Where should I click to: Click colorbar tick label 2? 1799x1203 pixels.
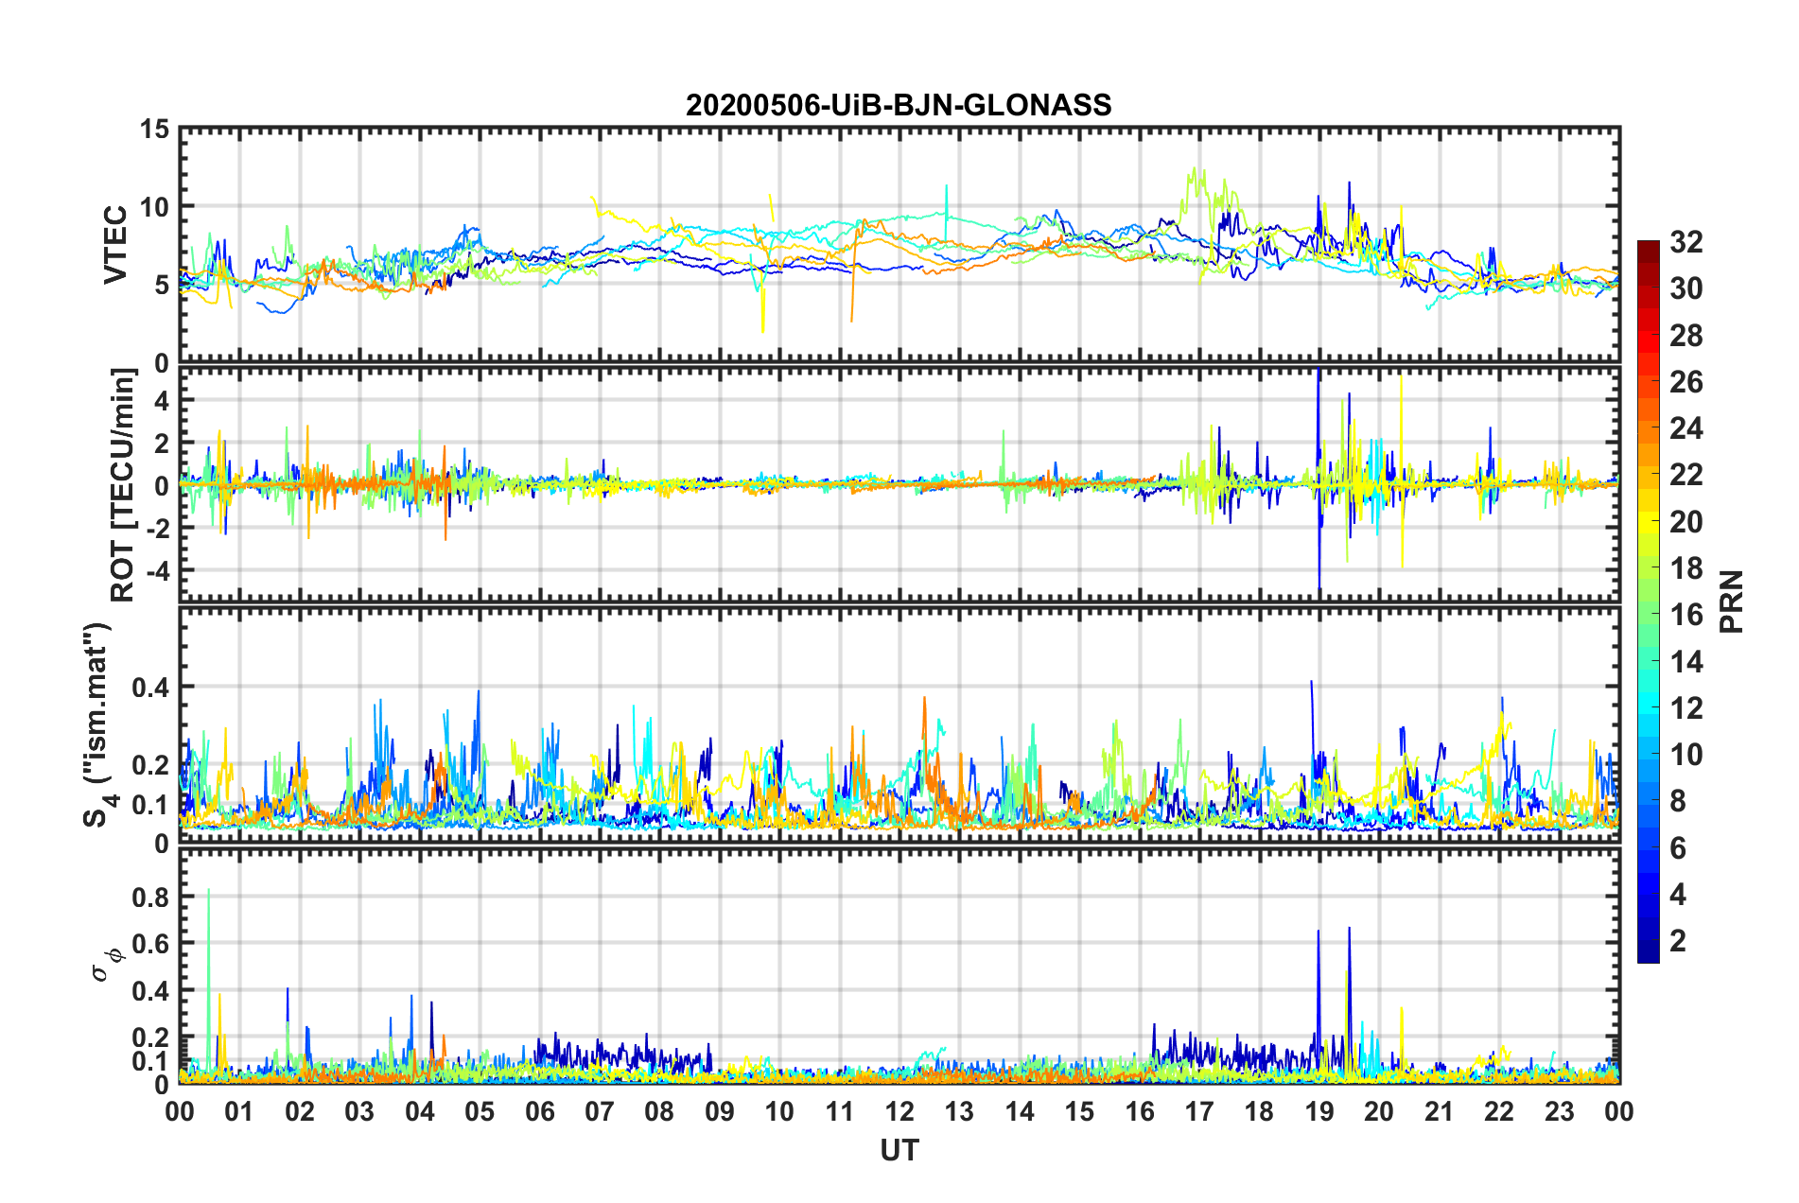[1678, 940]
